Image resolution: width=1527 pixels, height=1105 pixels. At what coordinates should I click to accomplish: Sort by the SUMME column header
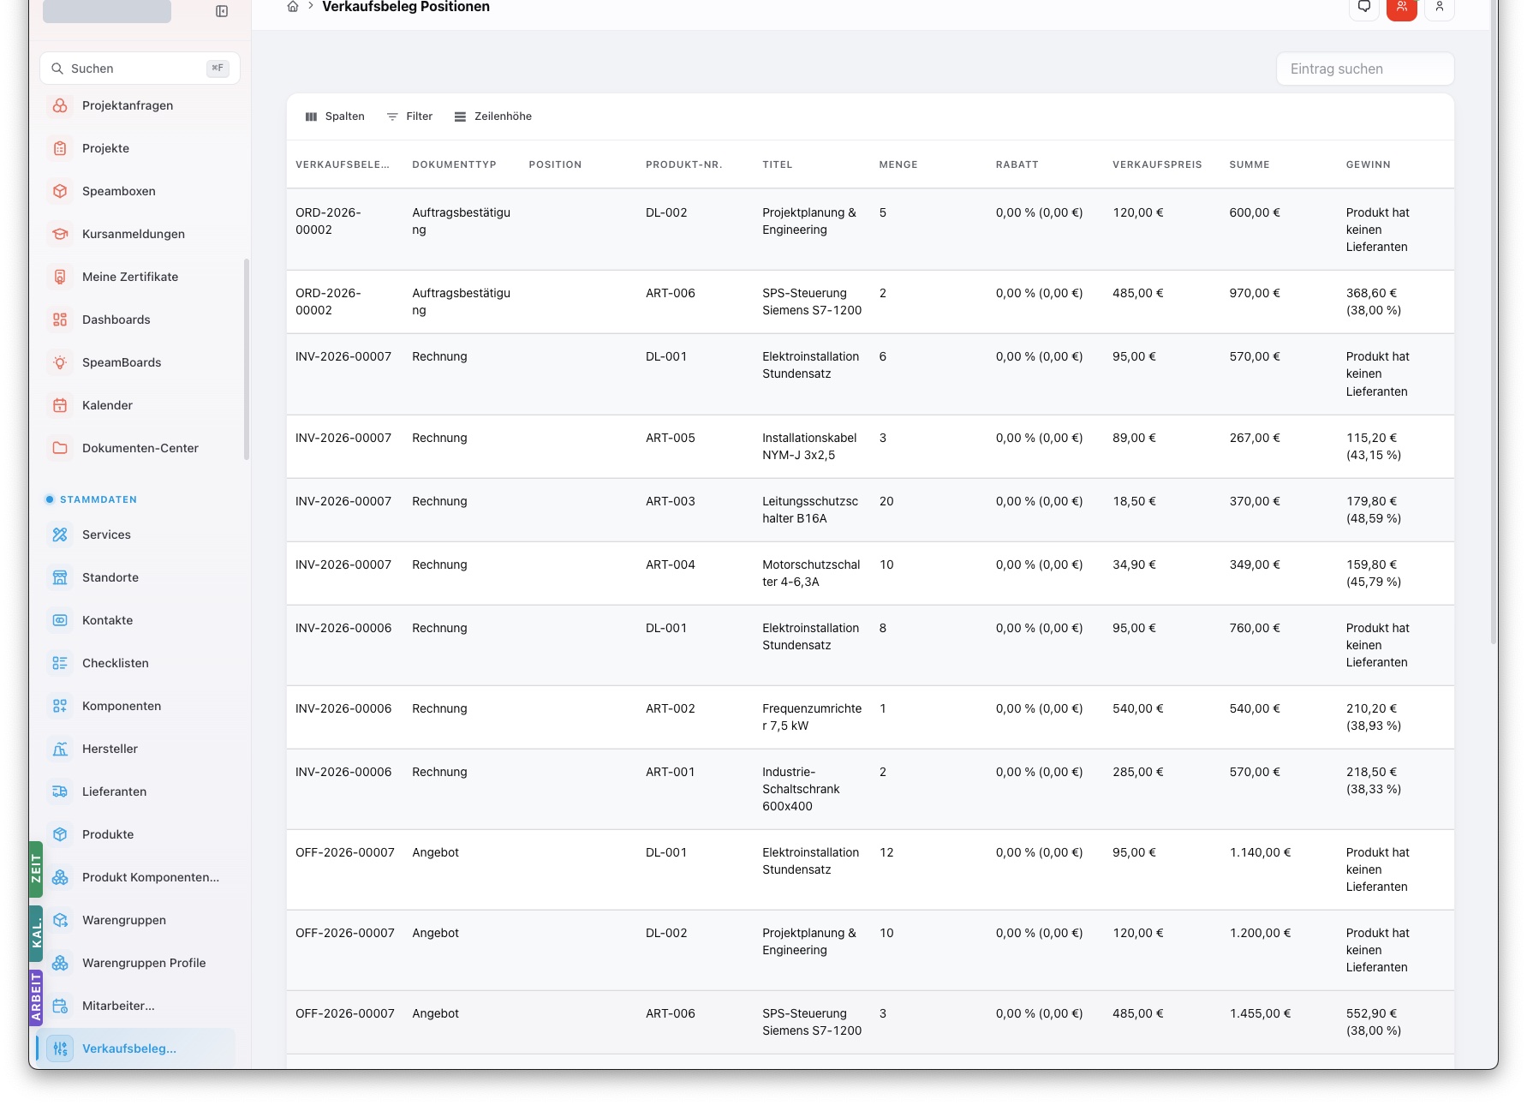coord(1250,164)
